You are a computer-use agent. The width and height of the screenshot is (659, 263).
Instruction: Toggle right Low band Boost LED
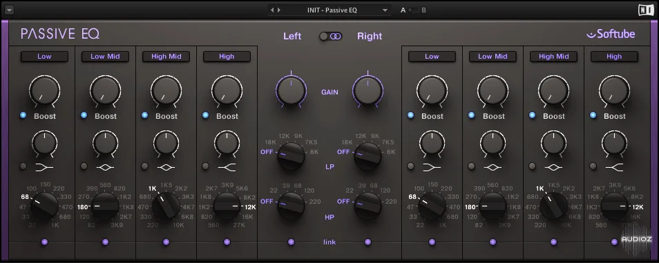point(410,115)
